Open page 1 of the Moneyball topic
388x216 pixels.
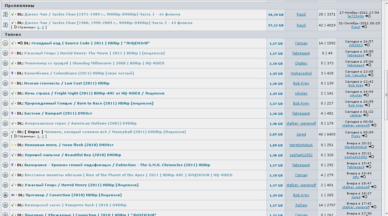point(38,136)
